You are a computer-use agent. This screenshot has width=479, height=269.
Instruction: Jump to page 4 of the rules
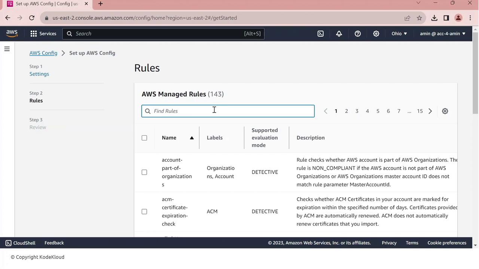(367, 111)
